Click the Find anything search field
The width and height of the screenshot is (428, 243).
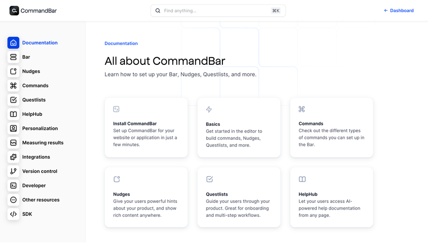pos(218,11)
